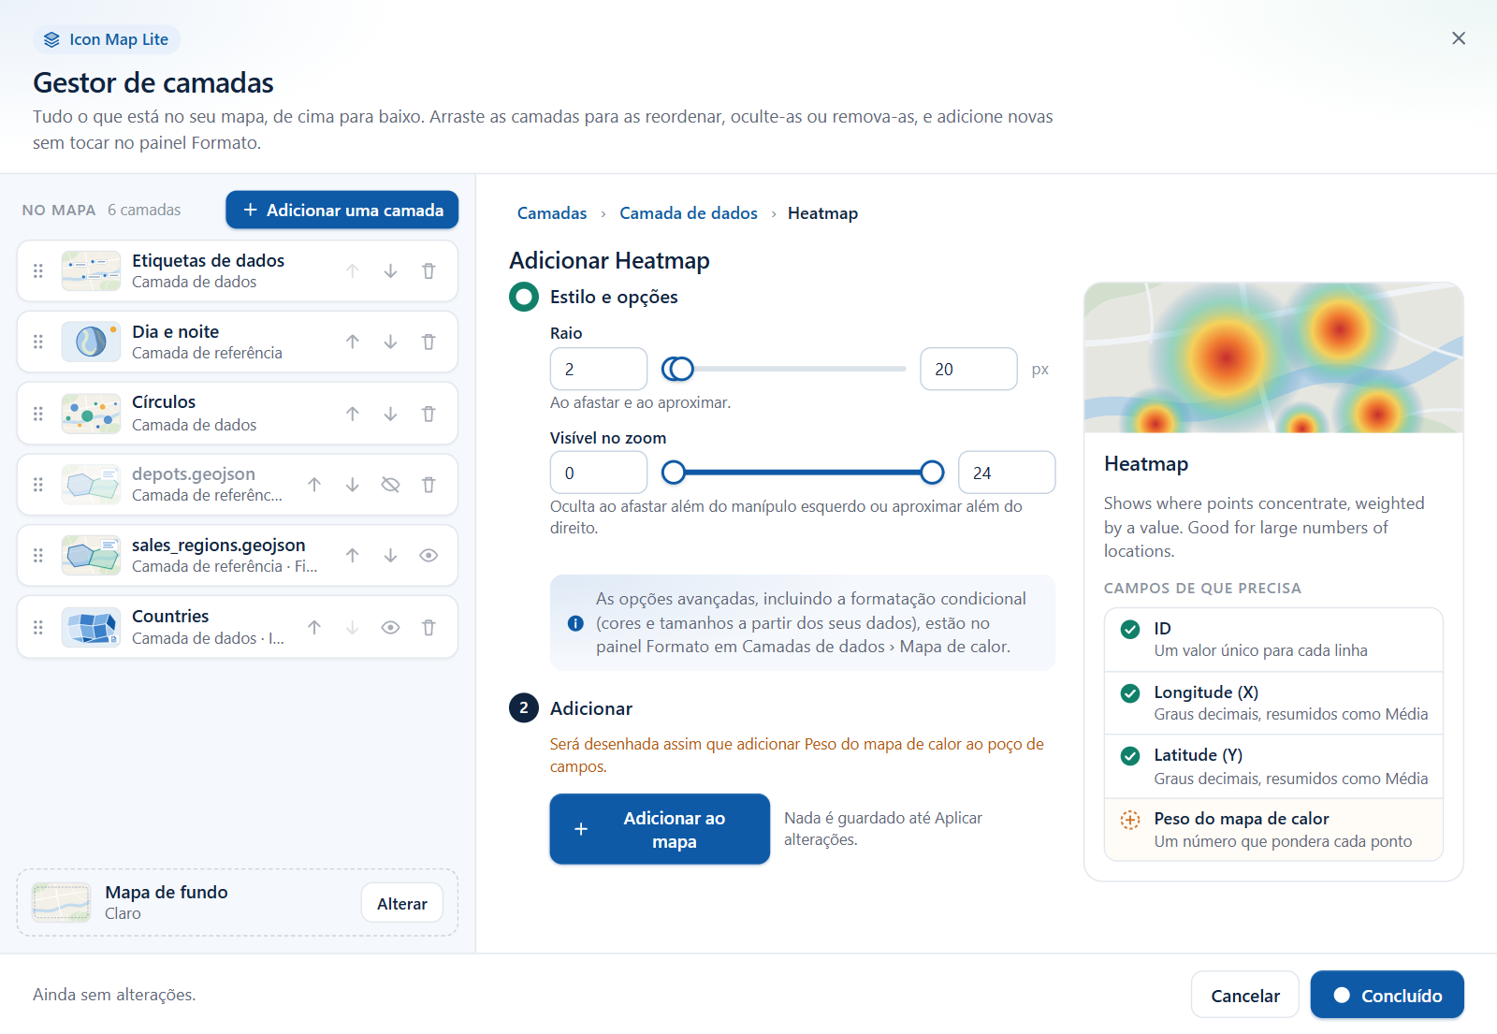The image size is (1497, 1034).
Task: Delete the Countries layer
Action: [429, 628]
